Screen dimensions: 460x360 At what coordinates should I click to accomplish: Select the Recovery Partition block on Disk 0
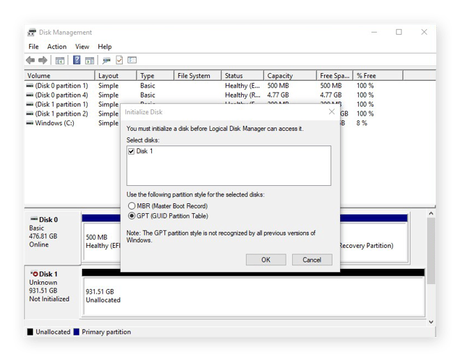click(374, 241)
